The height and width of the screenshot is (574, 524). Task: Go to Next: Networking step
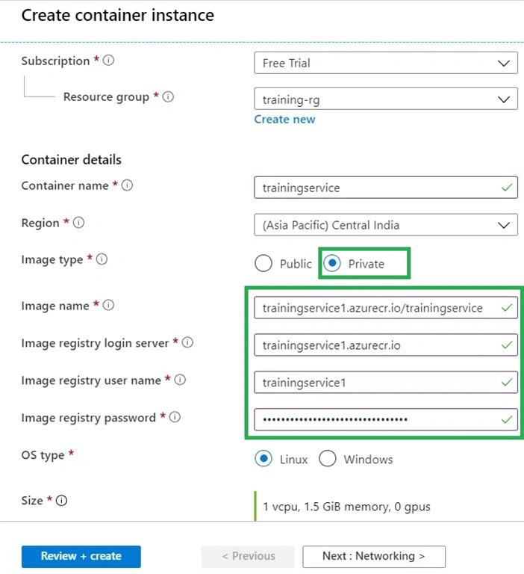[x=374, y=556]
